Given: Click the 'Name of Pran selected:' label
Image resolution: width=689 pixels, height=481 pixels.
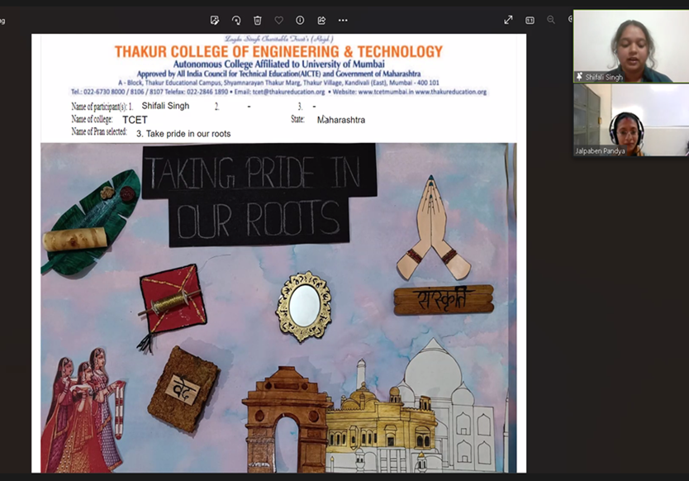Looking at the screenshot, I should pos(99,132).
